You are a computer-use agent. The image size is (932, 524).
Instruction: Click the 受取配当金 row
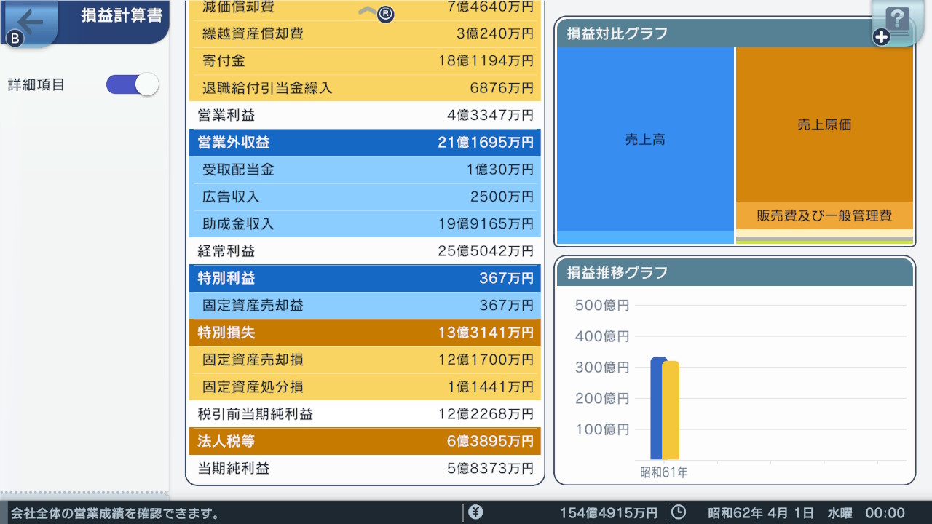365,170
